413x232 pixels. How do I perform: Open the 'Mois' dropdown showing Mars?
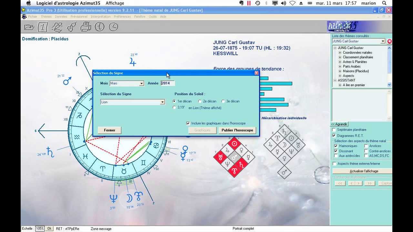[141, 83]
